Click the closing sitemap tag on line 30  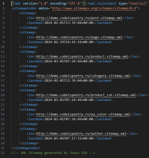(x=29, y=143)
